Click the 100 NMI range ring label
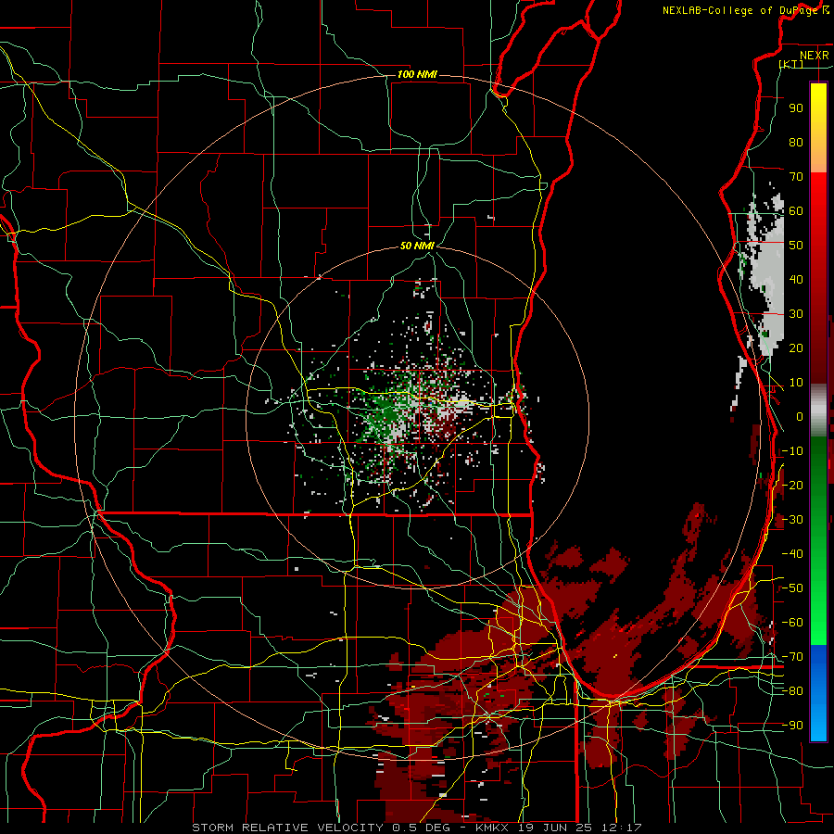The image size is (834, 834). (x=417, y=74)
